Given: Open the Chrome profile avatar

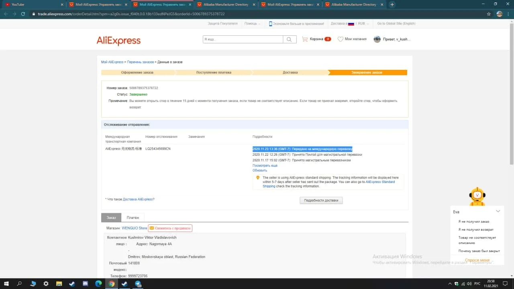Looking at the screenshot, I should coord(499,14).
